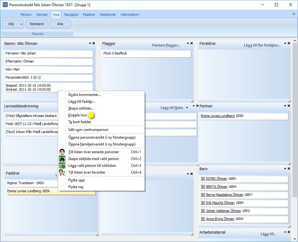Open partner Emma Lovisa Lundberg link
This screenshot has height=242, width=298.
click(x=218, y=116)
